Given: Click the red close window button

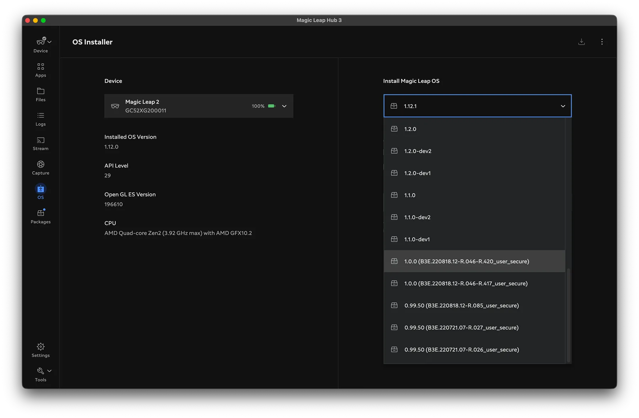Looking at the screenshot, I should (x=28, y=20).
